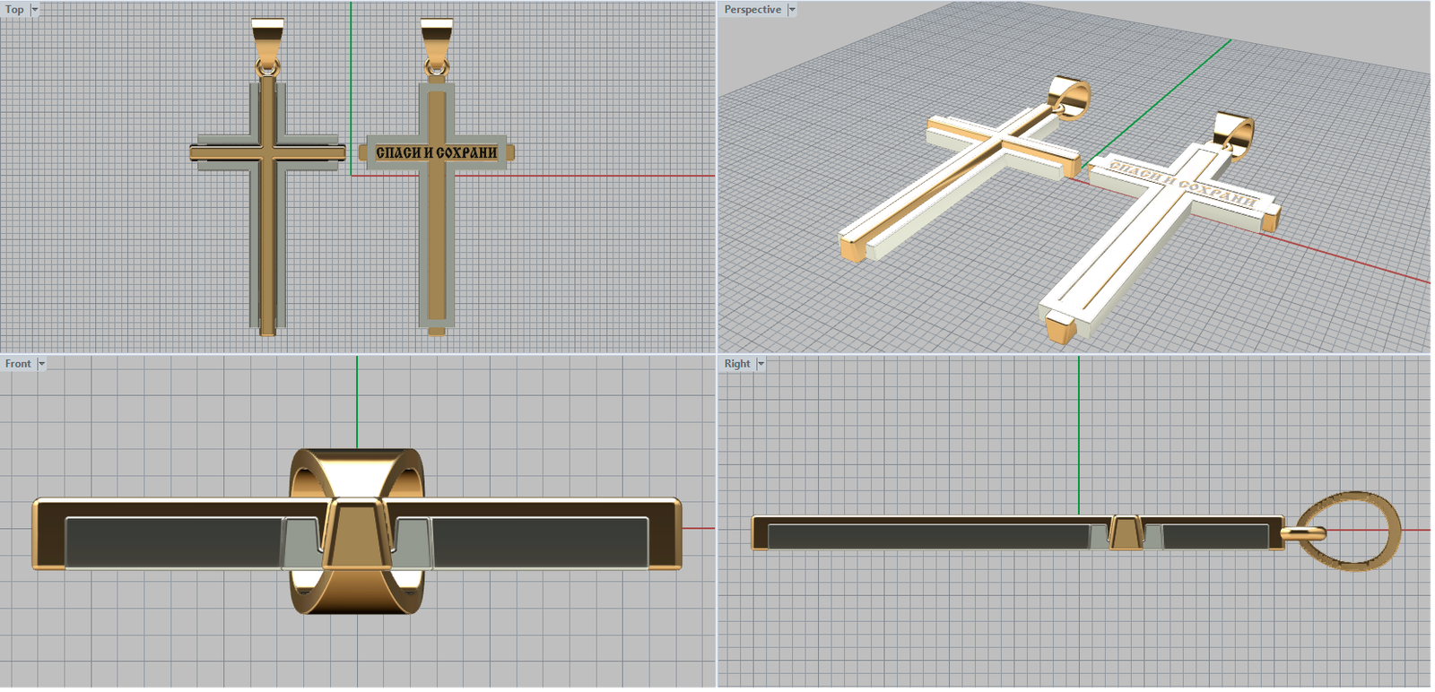
Task: Open the Top viewport dropdown arrow
Action: (x=35, y=10)
